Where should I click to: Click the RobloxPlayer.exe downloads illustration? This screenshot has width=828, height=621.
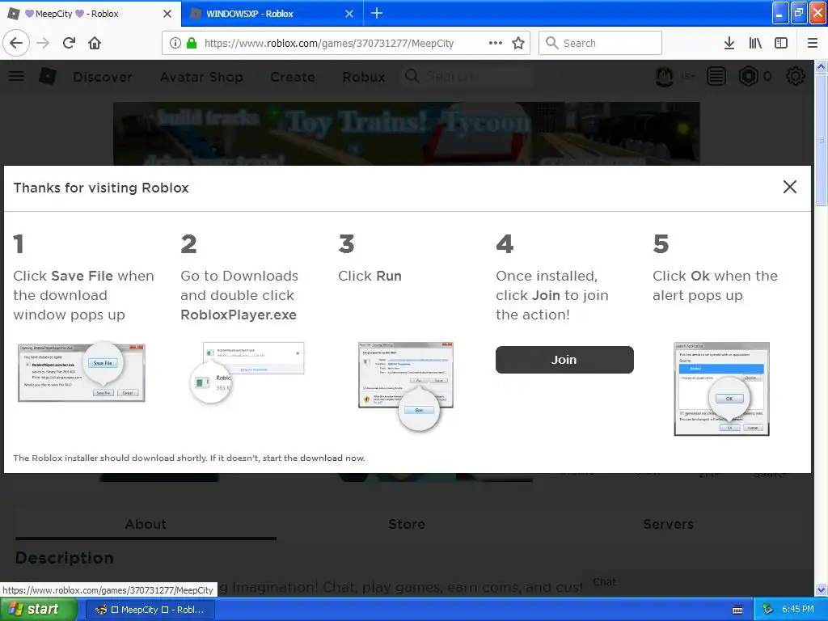coord(247,372)
